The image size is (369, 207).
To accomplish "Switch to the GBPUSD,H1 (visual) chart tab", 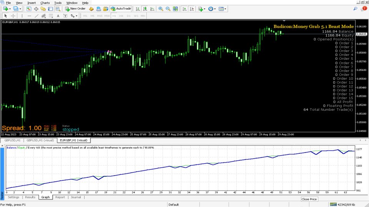I will 40,140.
